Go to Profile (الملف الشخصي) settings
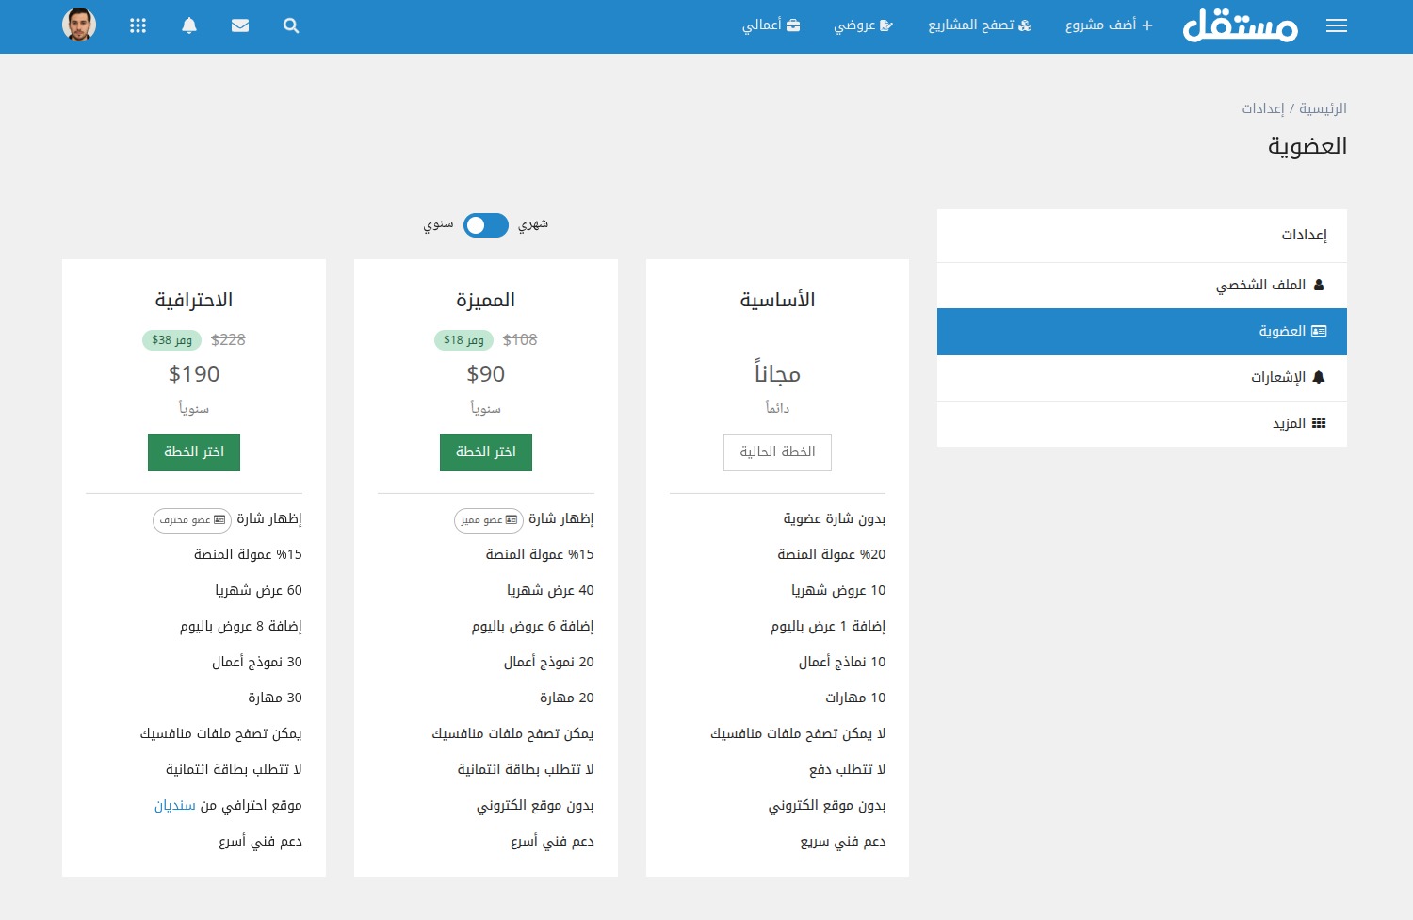Screen dimensions: 1413x920 tap(1269, 286)
